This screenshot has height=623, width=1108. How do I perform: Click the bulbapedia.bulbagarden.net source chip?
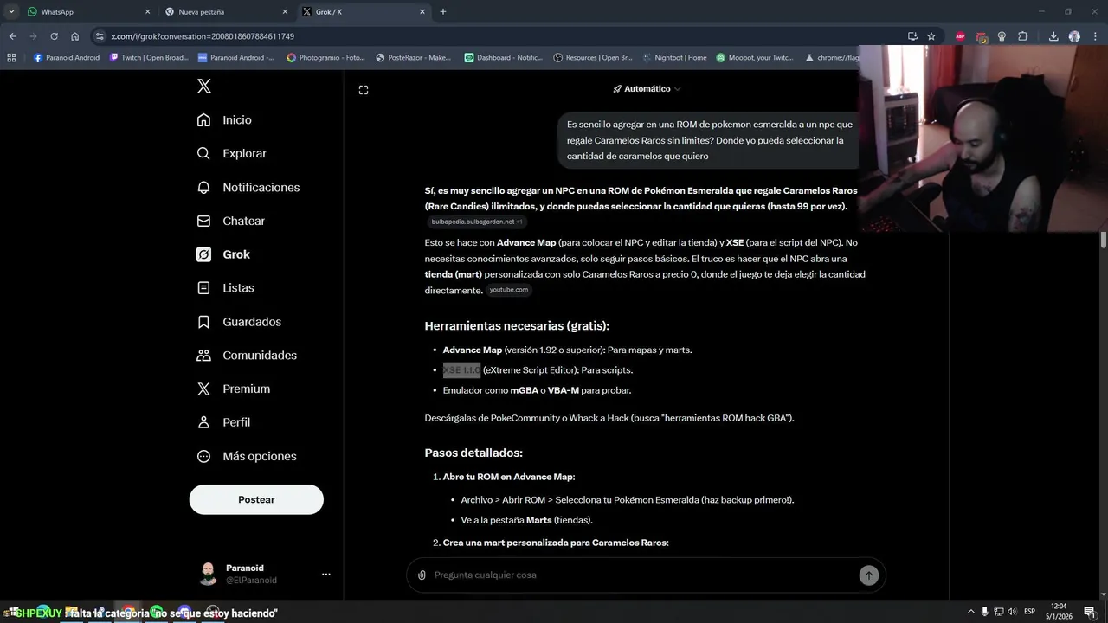coord(476,222)
